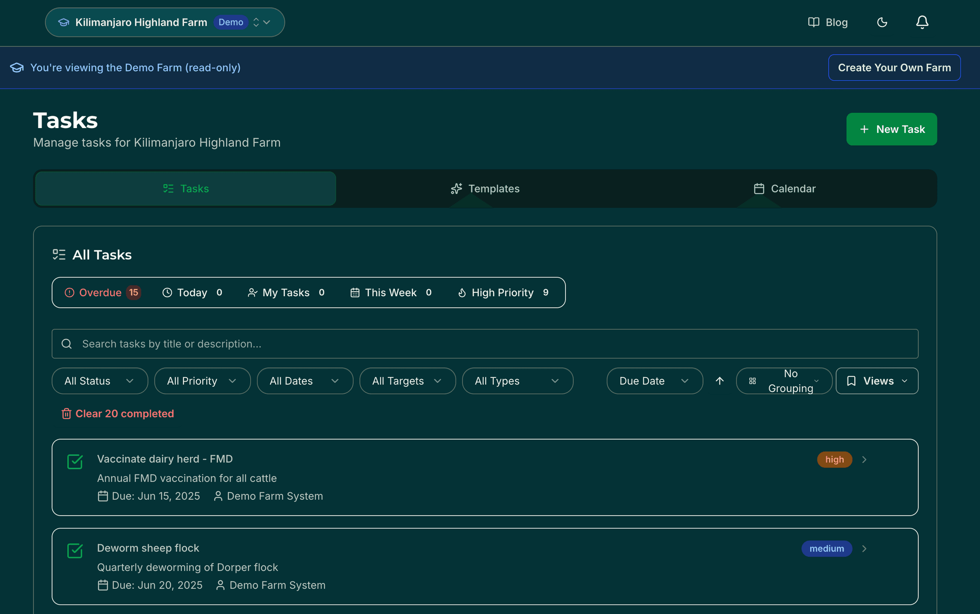Mark Deworm sheep flock as complete
Screen dimensions: 980x614
[75, 551]
